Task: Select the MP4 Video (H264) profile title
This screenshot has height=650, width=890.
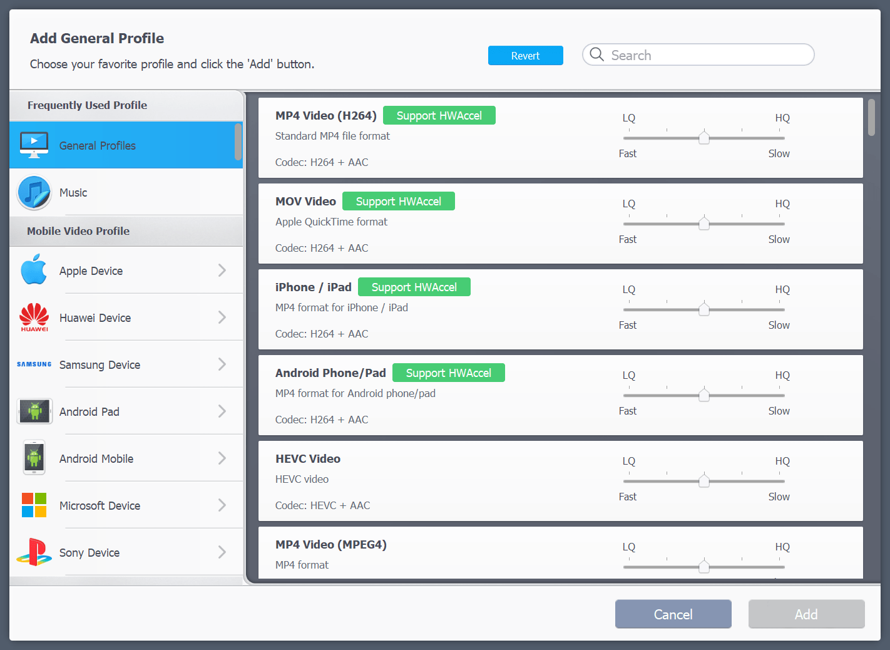Action: click(x=326, y=115)
